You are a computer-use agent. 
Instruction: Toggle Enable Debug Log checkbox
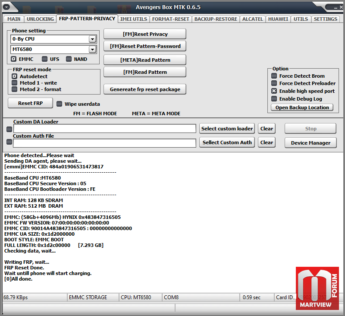[x=274, y=99]
